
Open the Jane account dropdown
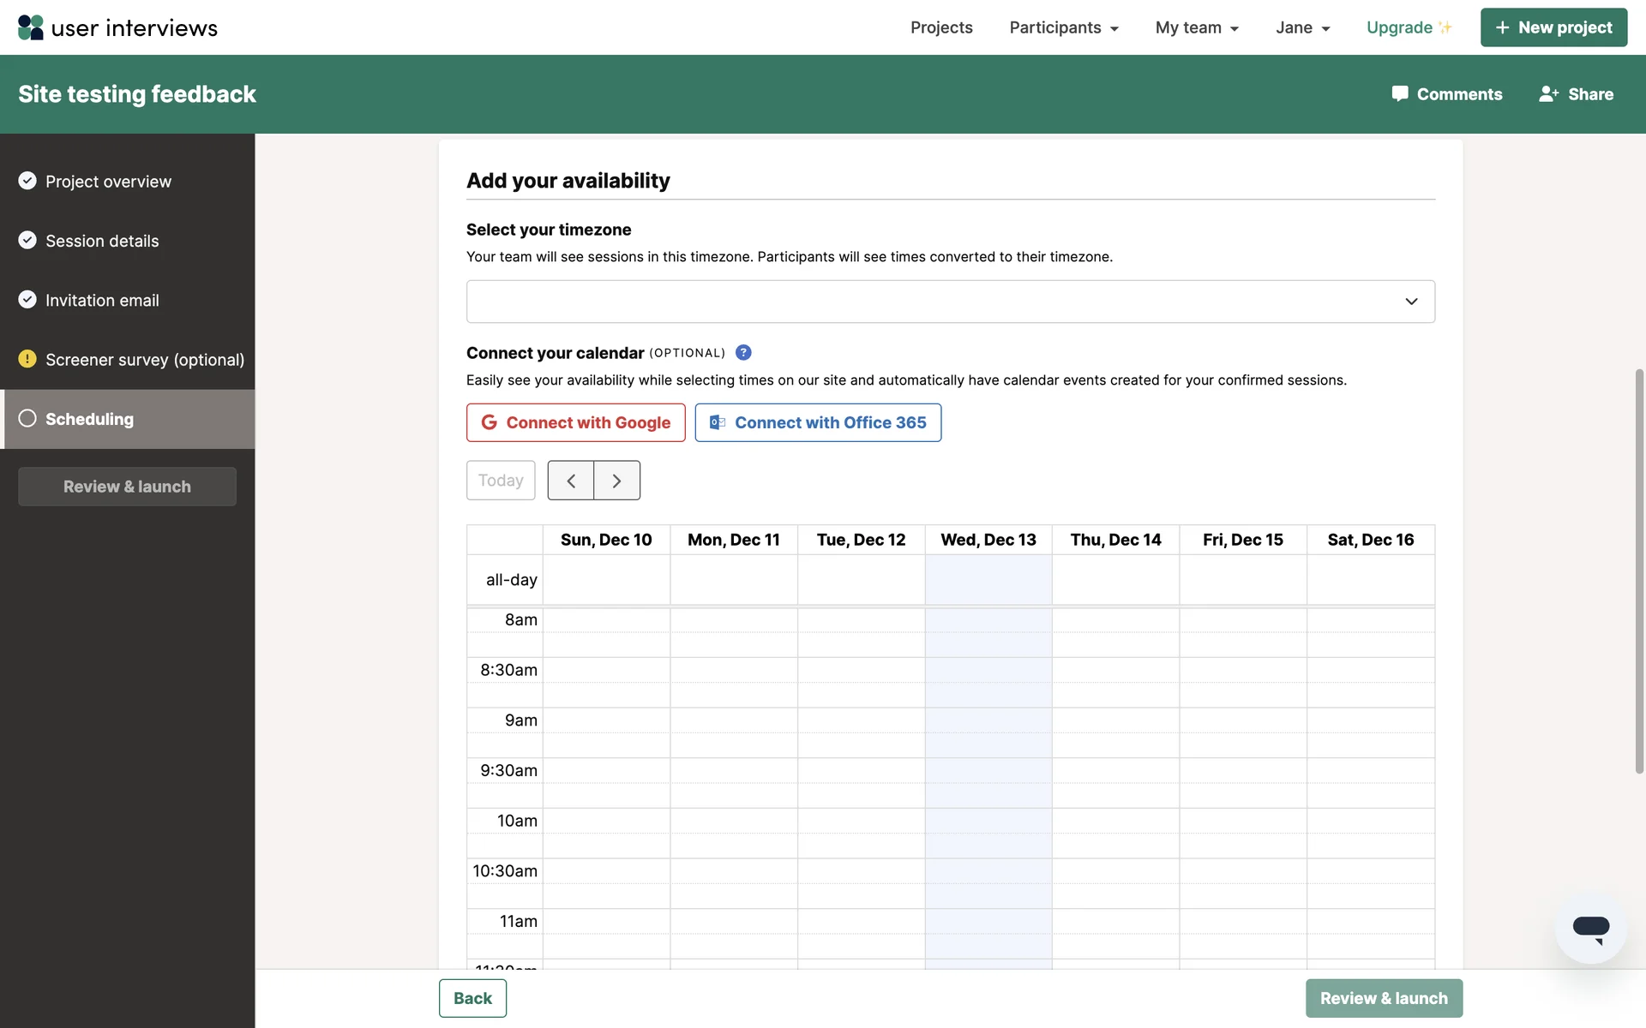(x=1302, y=27)
